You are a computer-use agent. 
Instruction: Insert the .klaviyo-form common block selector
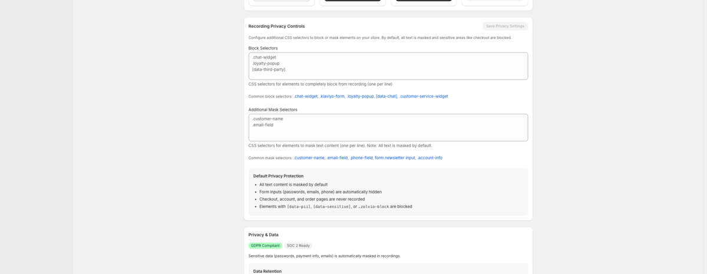point(332,96)
